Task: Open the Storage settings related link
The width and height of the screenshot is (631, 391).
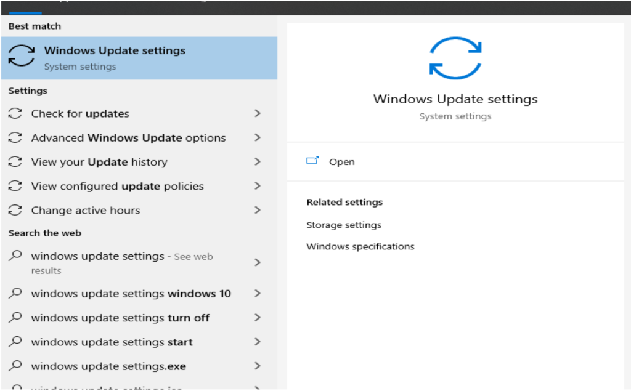Action: coord(344,225)
